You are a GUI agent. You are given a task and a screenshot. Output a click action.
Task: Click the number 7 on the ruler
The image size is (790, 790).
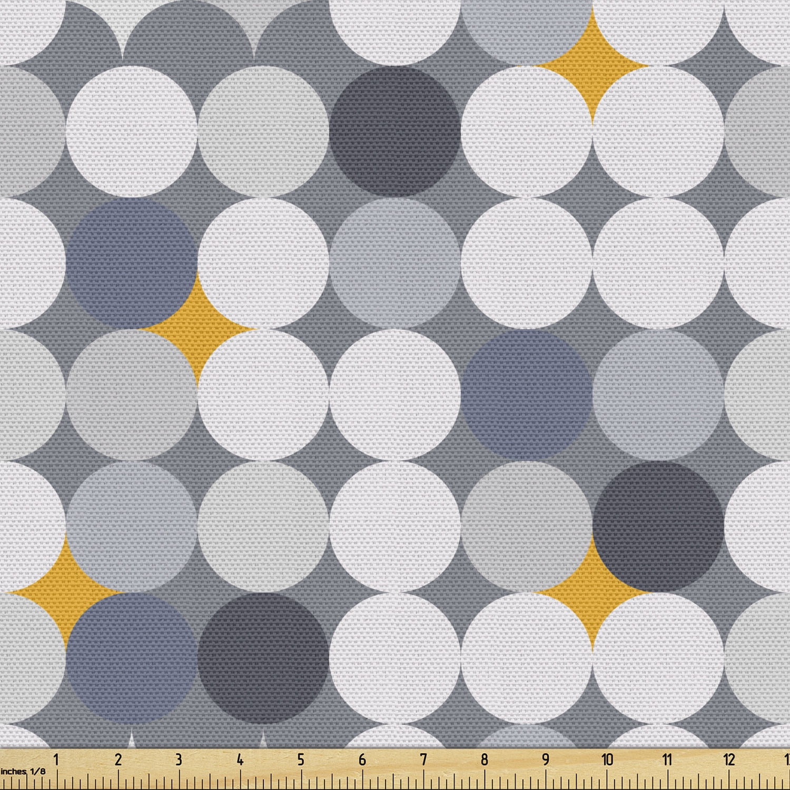(x=423, y=759)
